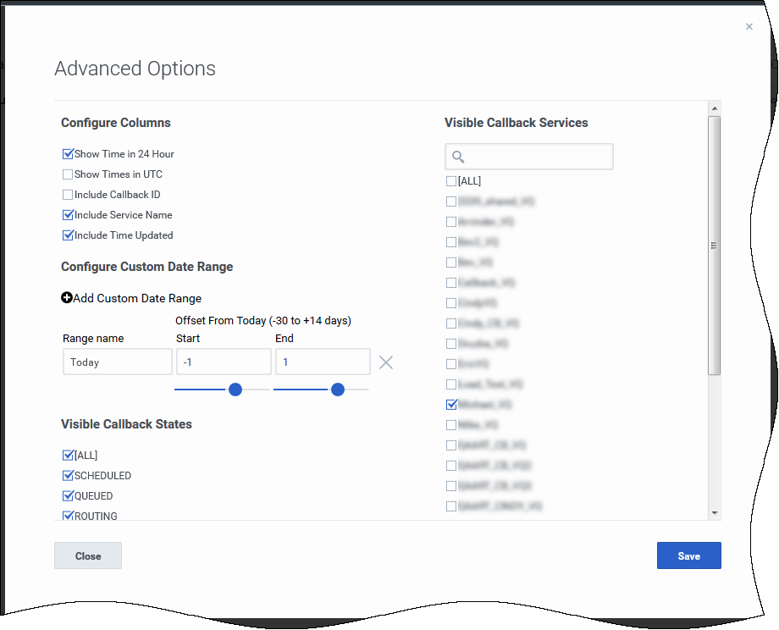Click the Start offset slider handle
The width and height of the screenshot is (779, 630).
point(235,390)
